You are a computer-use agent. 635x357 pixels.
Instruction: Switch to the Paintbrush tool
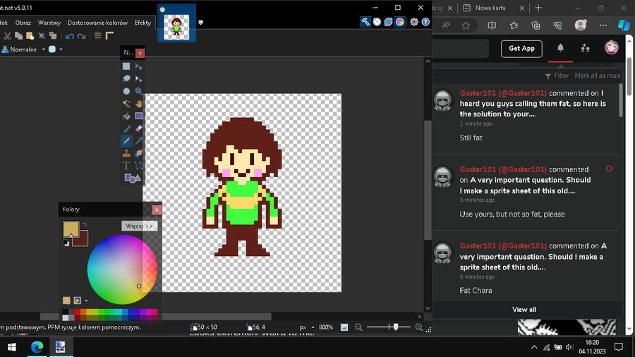126,128
